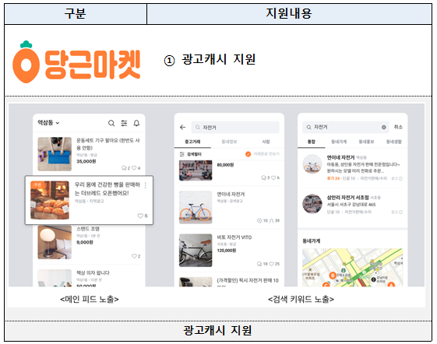This screenshot has height=344, width=437.
Task: Tap the search magnifier icon beside 역삼동
Action: pos(111,123)
